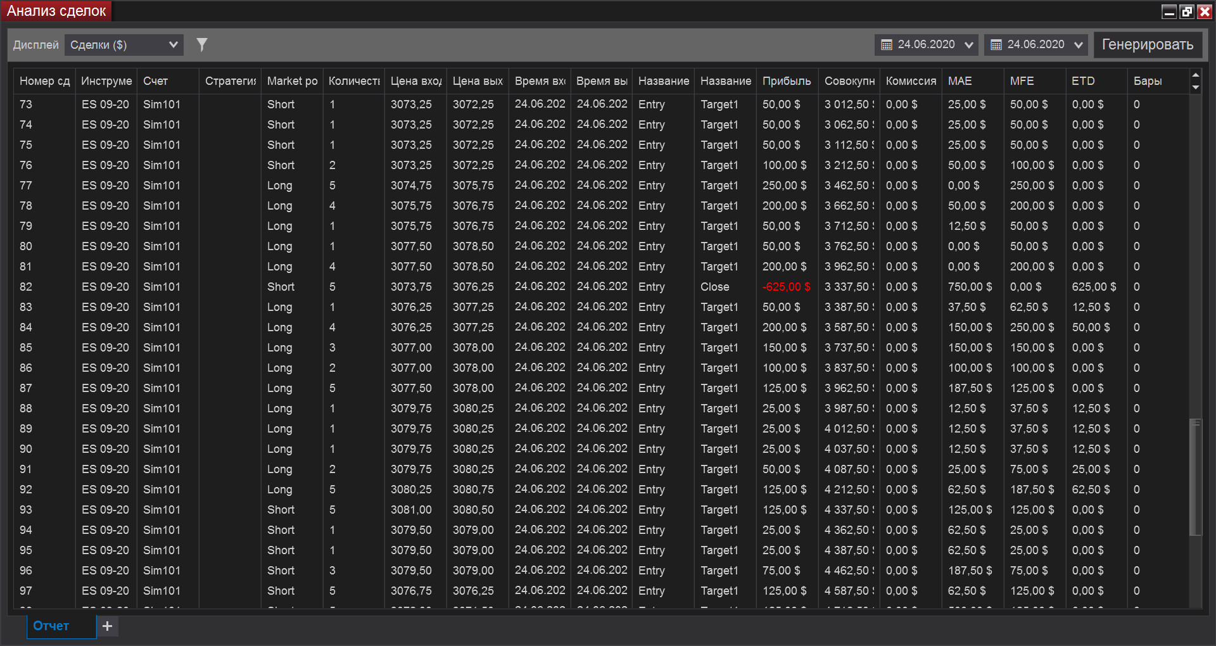Sort by Комиссия column header

pyautogui.click(x=911, y=81)
